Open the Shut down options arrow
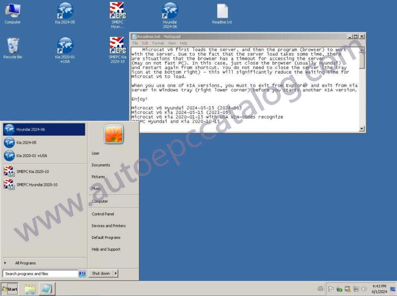Screen dimensions: 397x296 [x=115, y=273]
